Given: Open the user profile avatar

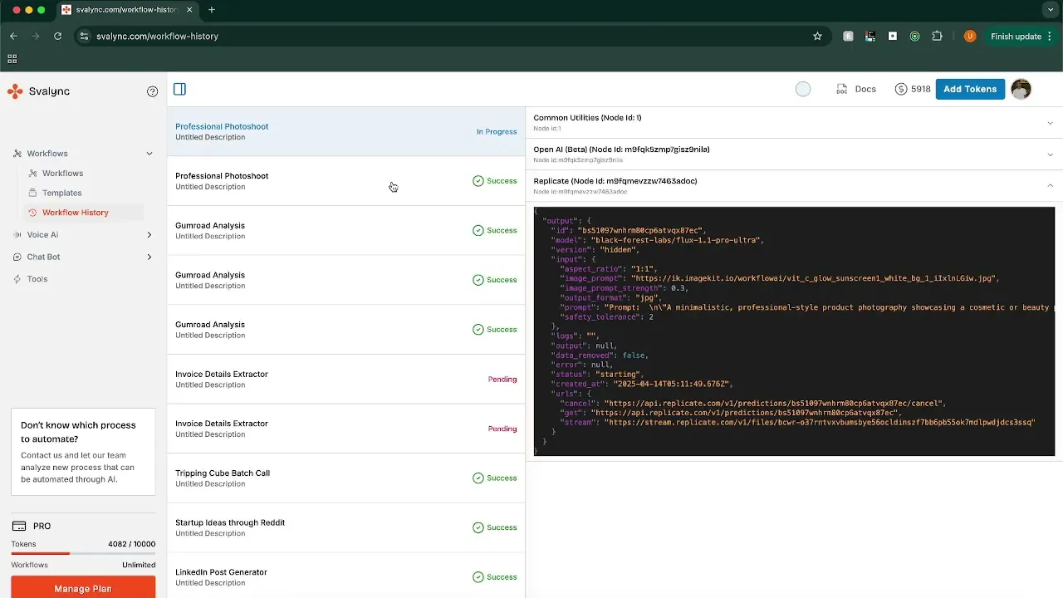Looking at the screenshot, I should click(1021, 90).
